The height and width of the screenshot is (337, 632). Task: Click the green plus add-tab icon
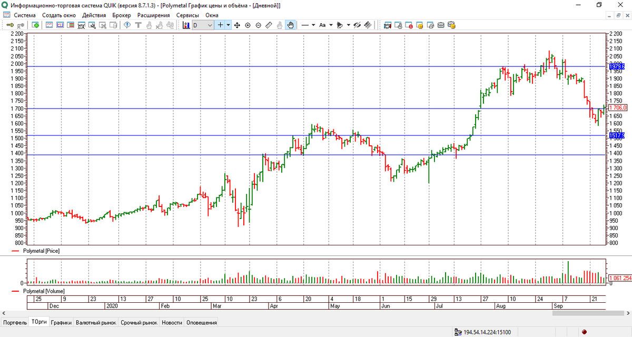coord(35,25)
